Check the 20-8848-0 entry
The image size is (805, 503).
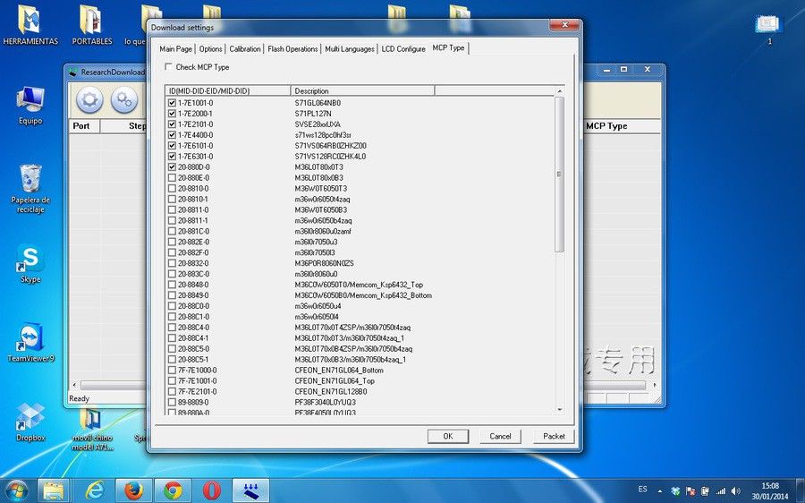[172, 285]
